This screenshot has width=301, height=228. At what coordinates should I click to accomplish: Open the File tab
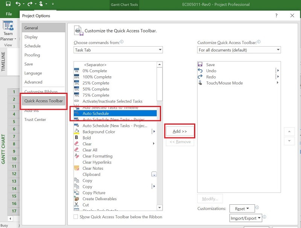(x=9, y=14)
